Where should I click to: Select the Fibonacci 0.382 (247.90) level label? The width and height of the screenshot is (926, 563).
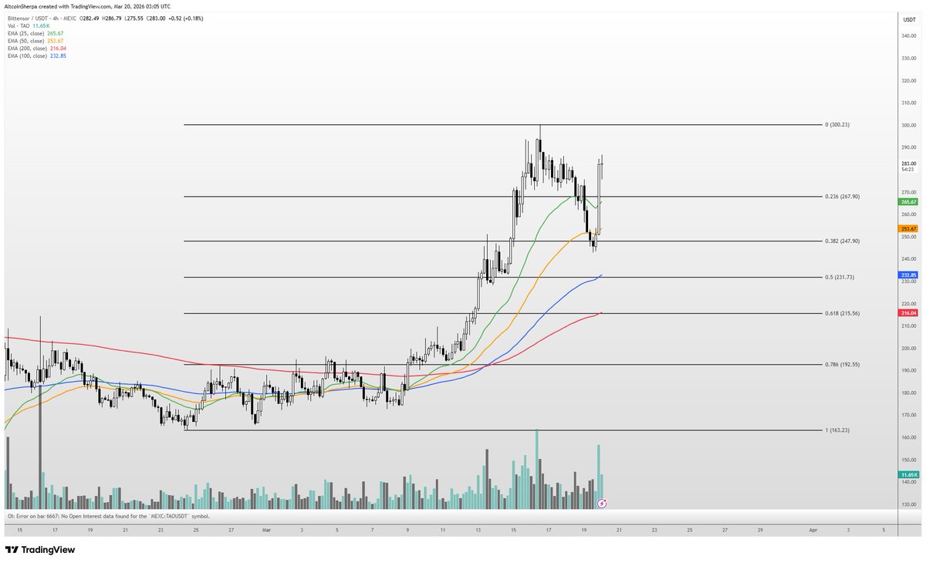842,241
